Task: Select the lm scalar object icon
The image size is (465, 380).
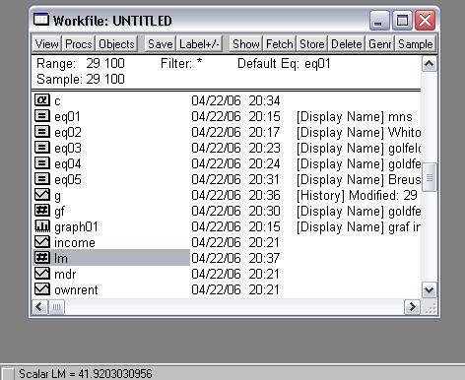Action: [x=42, y=257]
